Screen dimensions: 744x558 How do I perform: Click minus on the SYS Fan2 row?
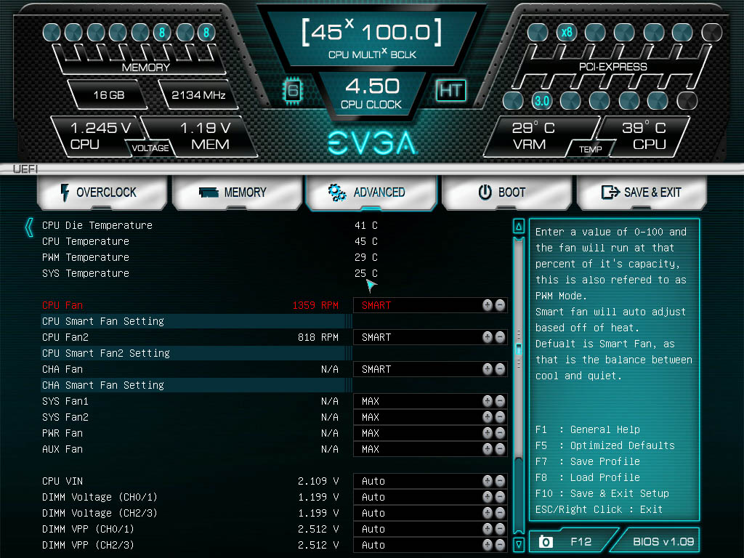click(500, 416)
